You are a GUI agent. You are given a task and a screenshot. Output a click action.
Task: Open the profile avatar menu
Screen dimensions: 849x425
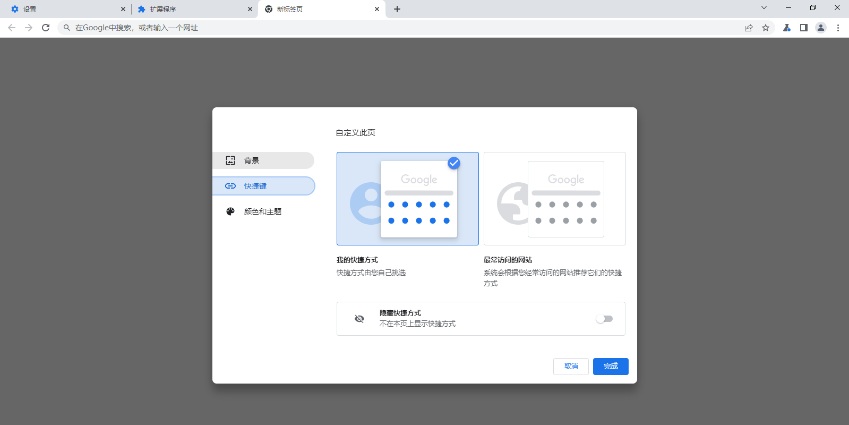pyautogui.click(x=821, y=28)
